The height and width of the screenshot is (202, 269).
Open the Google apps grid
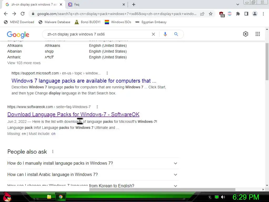pyautogui.click(x=258, y=34)
